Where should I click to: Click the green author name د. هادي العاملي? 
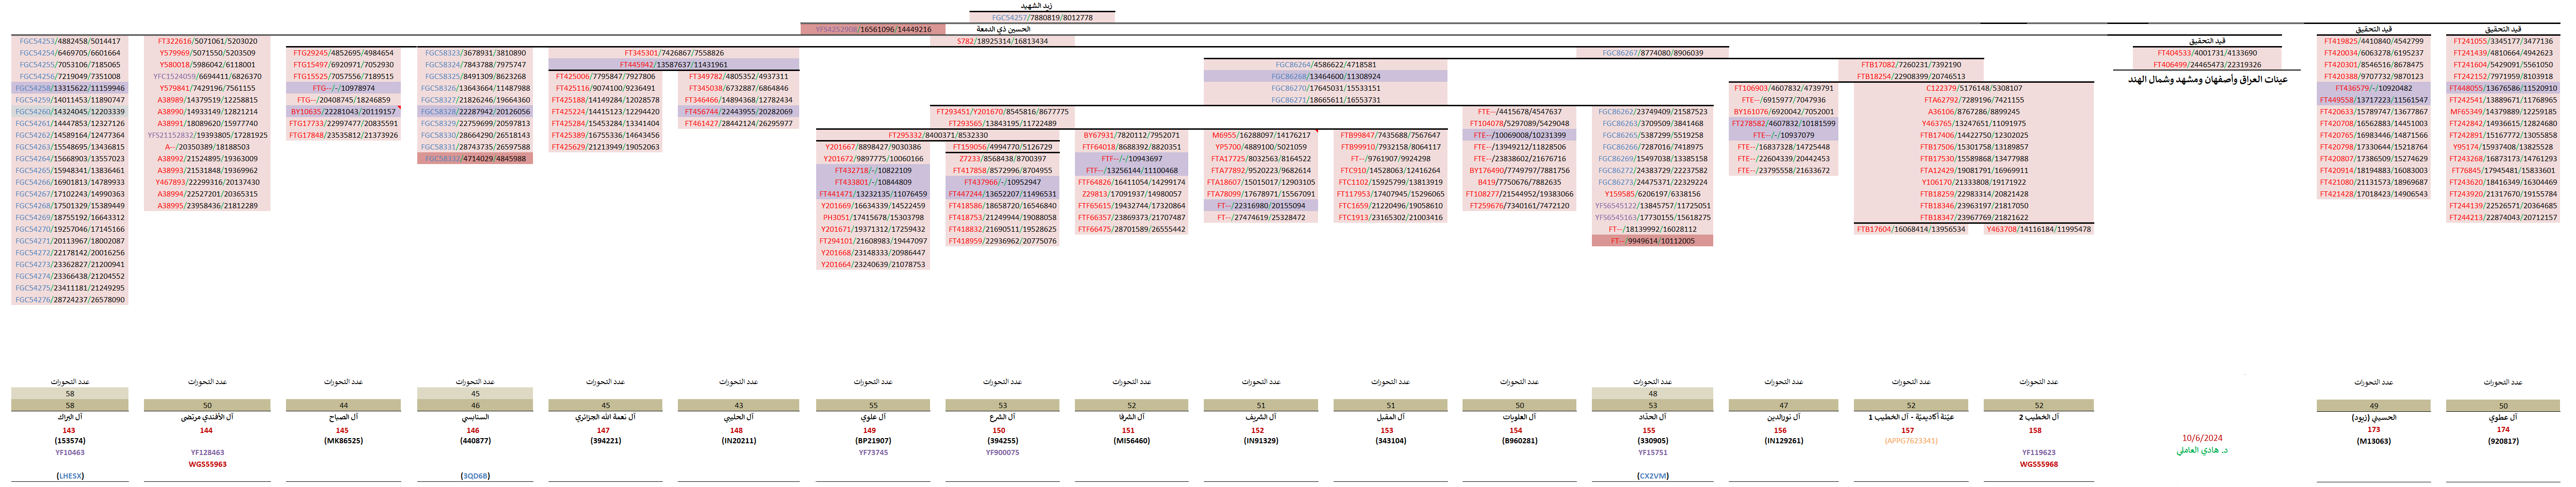point(2201,450)
